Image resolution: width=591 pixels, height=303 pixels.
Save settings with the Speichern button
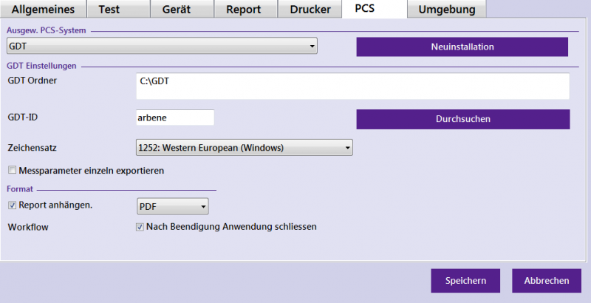pyautogui.click(x=465, y=281)
